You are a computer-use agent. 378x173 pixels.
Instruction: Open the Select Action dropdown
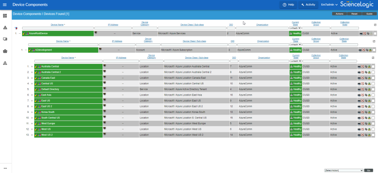[x=344, y=170]
